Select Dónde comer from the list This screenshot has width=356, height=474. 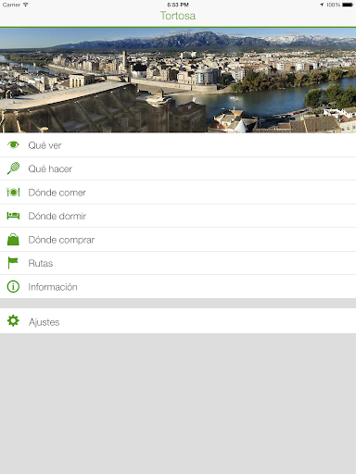(178, 193)
